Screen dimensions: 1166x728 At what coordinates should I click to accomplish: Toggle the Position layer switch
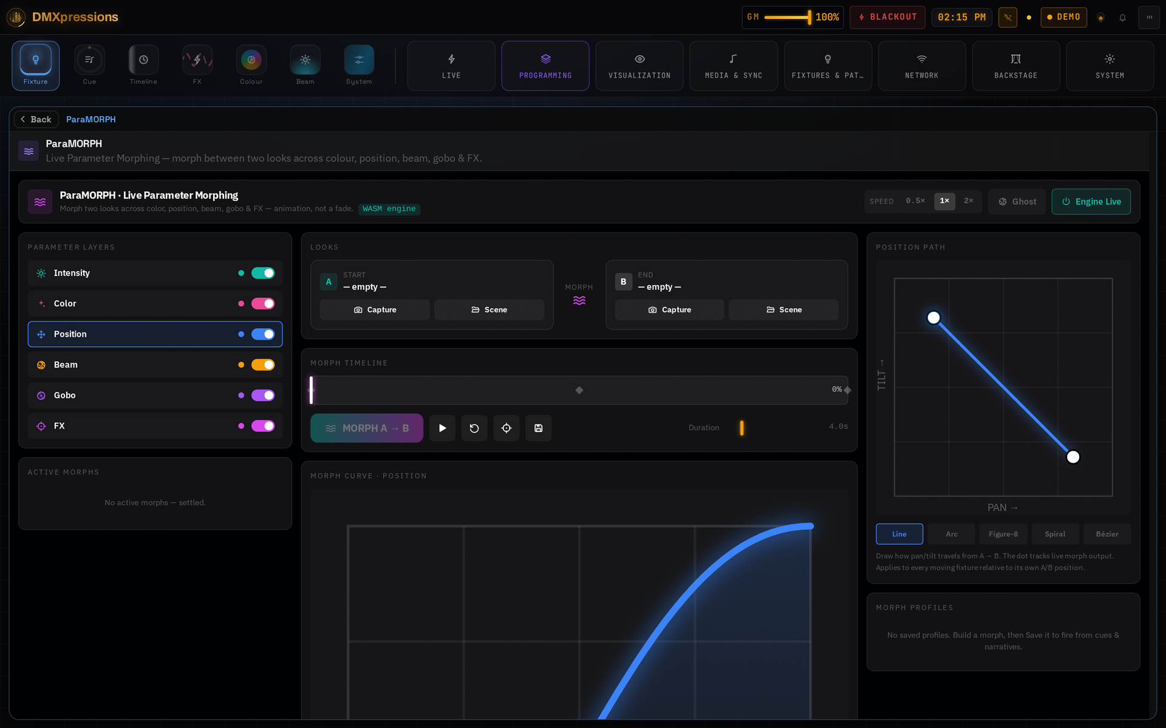(263, 334)
